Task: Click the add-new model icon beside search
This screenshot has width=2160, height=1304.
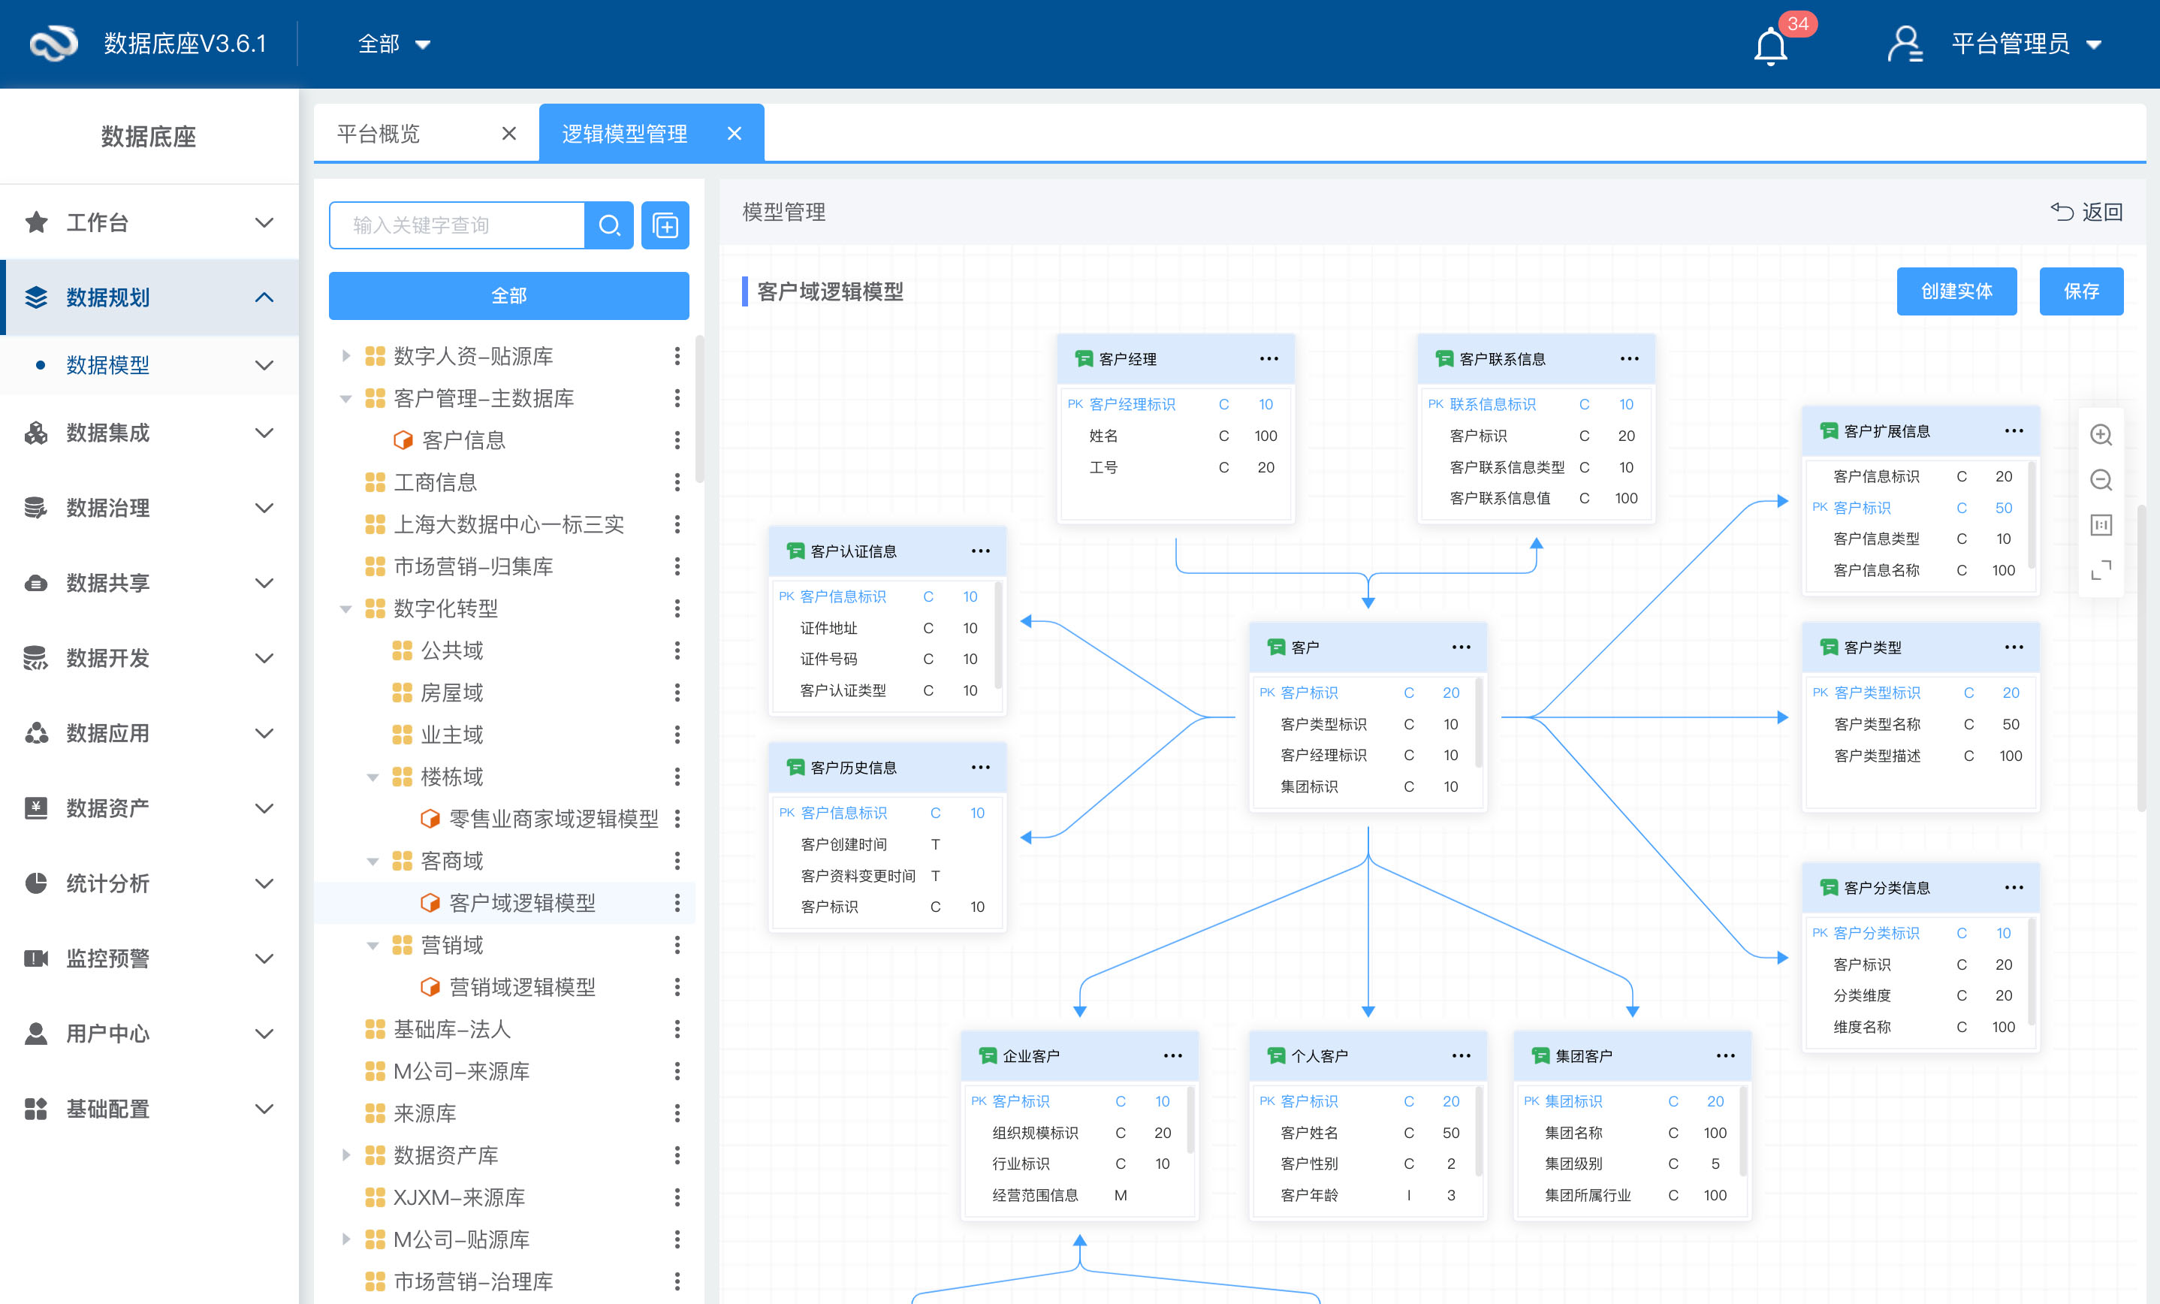Action: [665, 225]
